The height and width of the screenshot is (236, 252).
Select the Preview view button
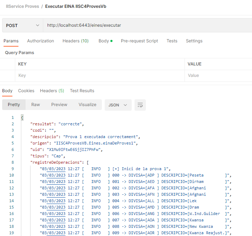click(x=59, y=105)
